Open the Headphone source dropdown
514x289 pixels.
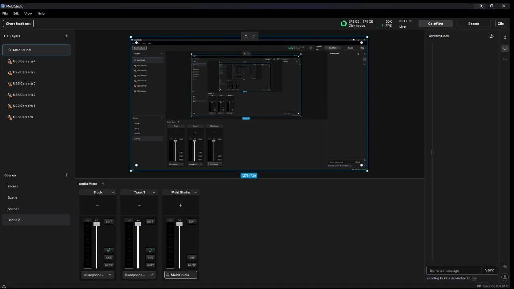[x=139, y=275]
